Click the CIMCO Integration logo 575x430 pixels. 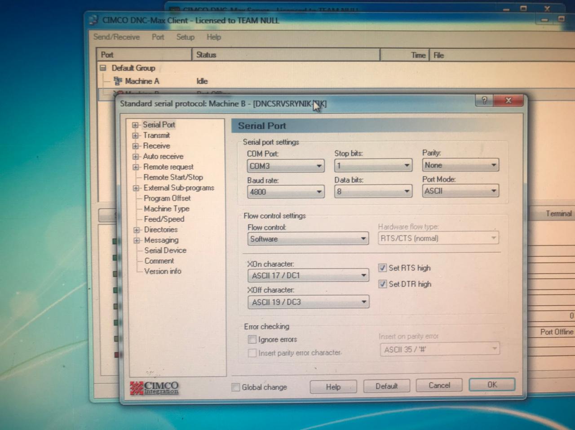pyautogui.click(x=154, y=388)
